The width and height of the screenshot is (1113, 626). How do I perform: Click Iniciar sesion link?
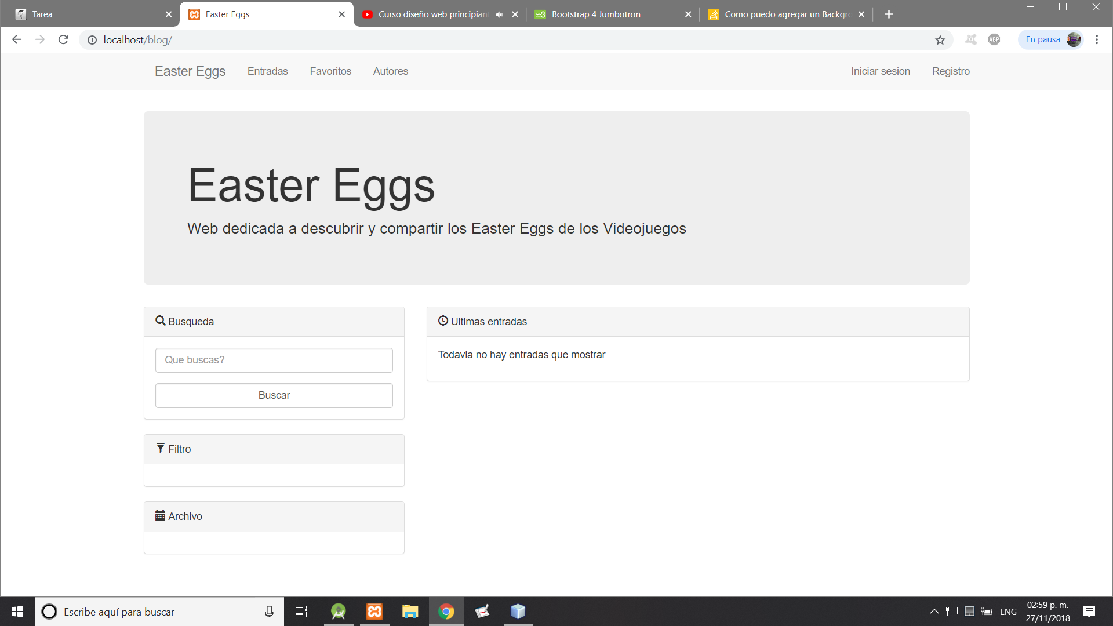coord(881,71)
